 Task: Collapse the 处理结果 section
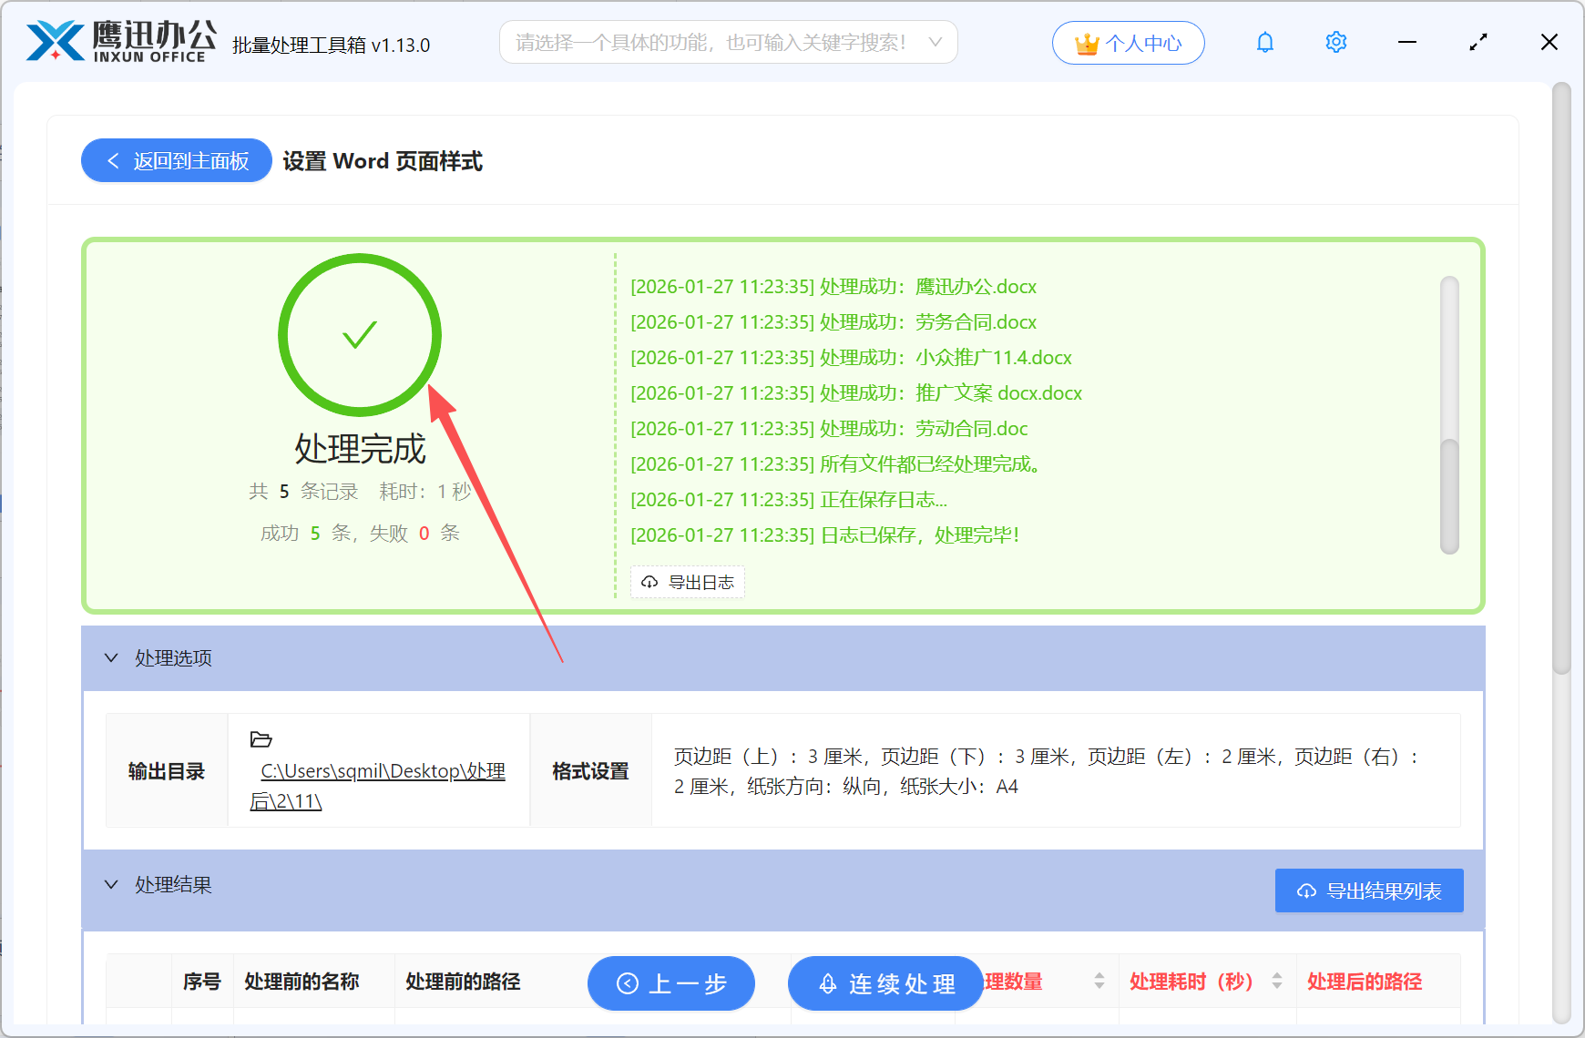point(111,884)
